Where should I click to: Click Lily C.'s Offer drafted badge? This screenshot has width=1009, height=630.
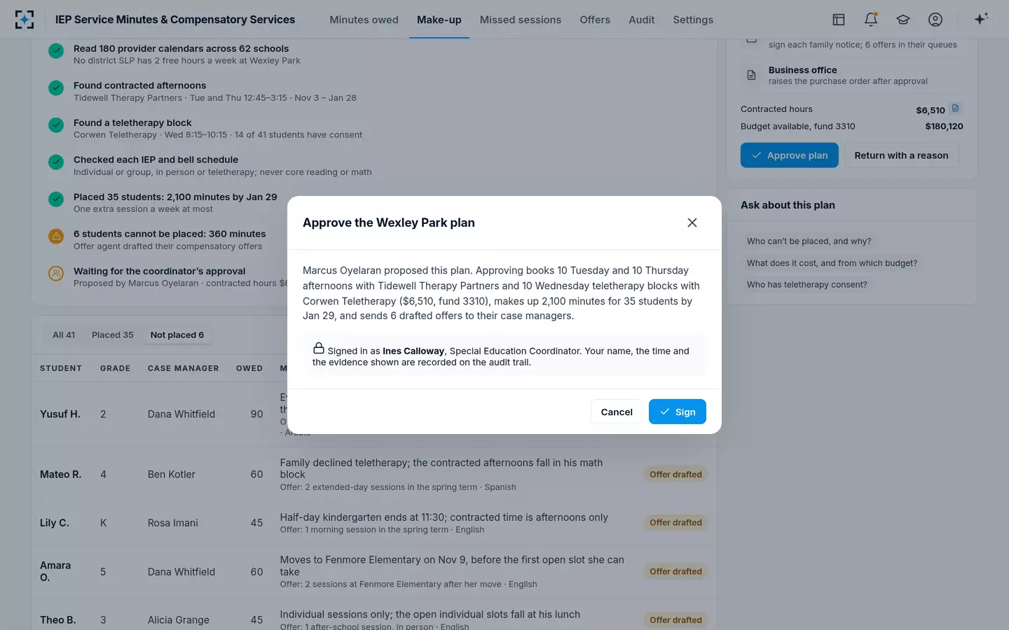pos(675,522)
